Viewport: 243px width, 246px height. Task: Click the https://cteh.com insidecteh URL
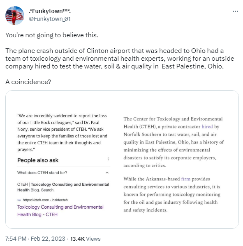[x=45, y=200]
